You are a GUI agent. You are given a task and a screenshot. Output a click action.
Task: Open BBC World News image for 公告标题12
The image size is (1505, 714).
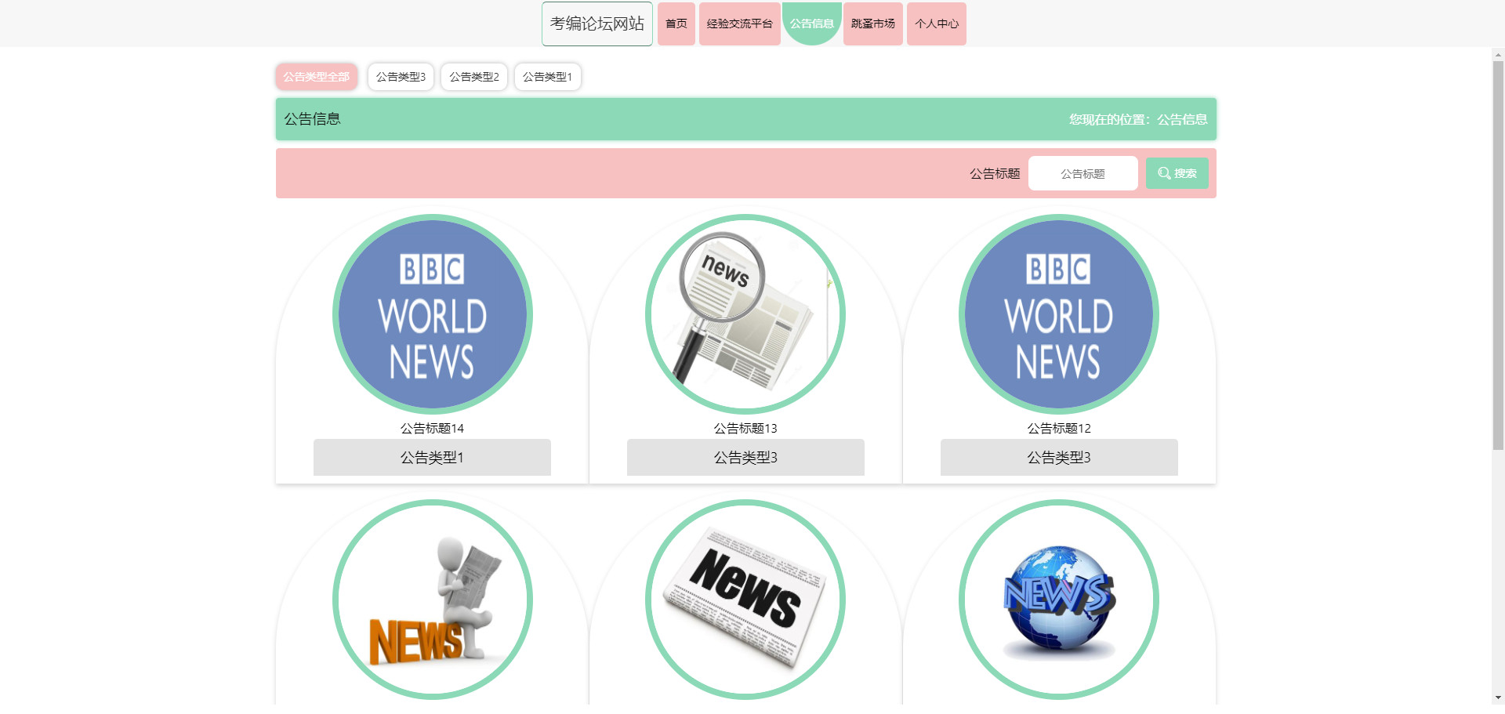pyautogui.click(x=1059, y=314)
